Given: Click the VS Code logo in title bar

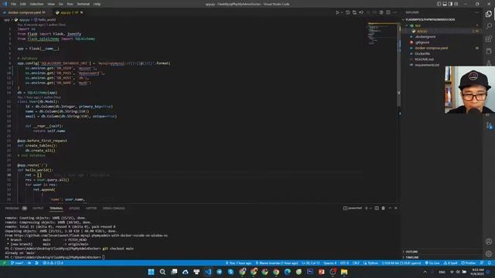Looking at the screenshot, I should (x=5, y=4).
